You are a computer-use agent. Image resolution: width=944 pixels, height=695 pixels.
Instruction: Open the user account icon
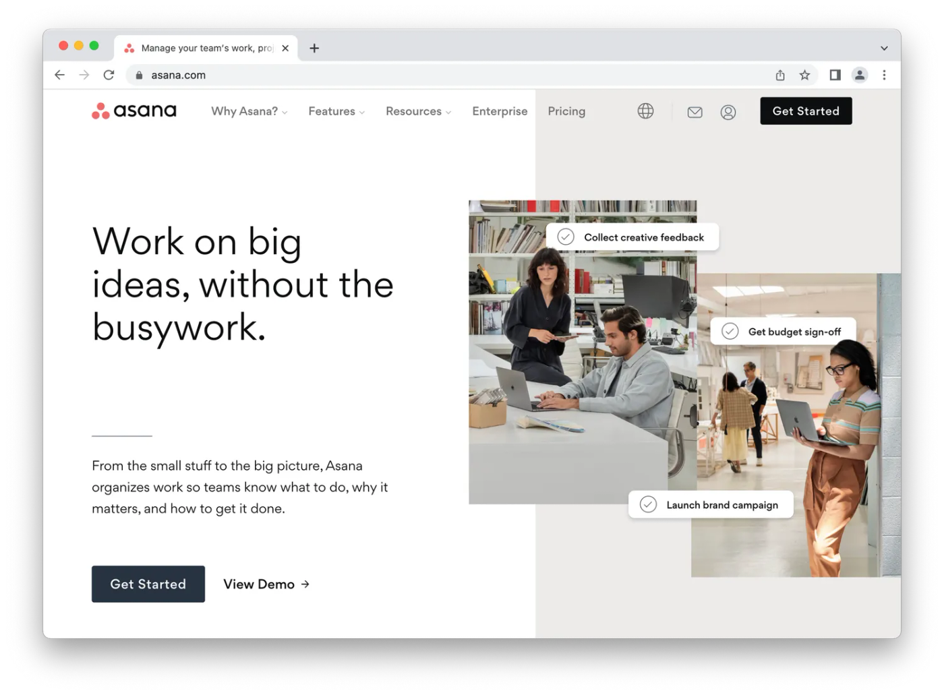[x=728, y=113]
